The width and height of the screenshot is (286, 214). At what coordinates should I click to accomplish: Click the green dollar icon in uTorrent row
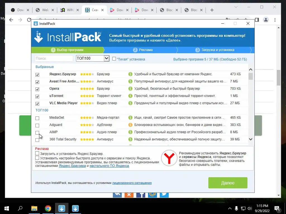(130, 96)
